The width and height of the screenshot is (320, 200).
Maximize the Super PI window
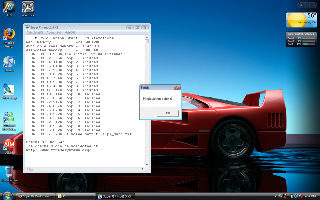click(137, 27)
